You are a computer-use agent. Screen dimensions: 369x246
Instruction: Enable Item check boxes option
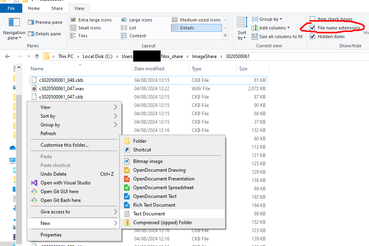(x=313, y=19)
